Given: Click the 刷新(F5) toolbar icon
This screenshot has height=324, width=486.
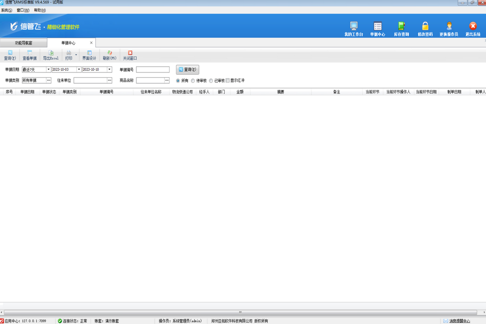Looking at the screenshot, I should pos(109,55).
